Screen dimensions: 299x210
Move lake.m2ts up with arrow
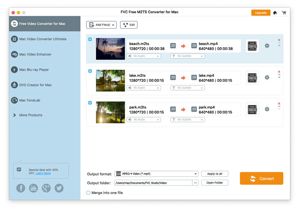(279, 75)
